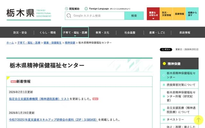
Task: Click the 健康・保健衛生 breadcrumb link
Action: click(x=53, y=43)
